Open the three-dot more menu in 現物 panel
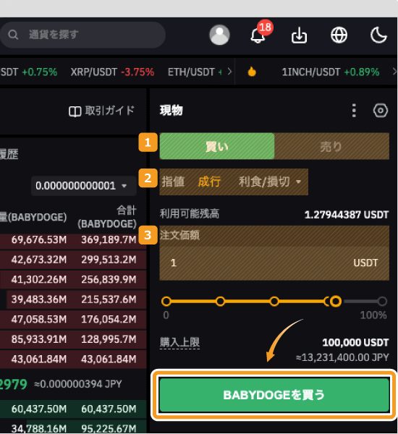 coord(354,111)
